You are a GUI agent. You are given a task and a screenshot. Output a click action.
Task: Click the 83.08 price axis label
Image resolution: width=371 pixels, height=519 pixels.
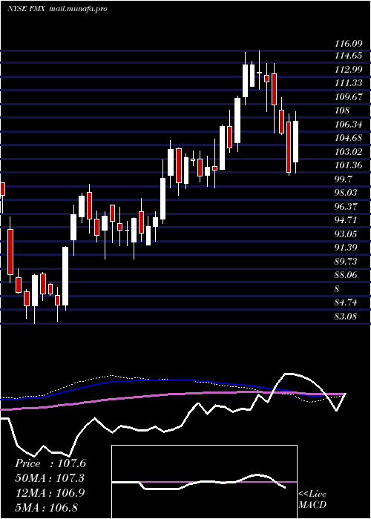(x=346, y=317)
